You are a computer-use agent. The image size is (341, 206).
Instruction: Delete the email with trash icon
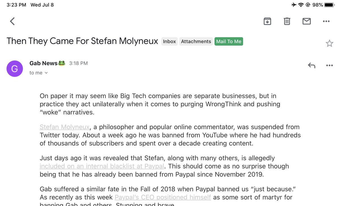[287, 21]
